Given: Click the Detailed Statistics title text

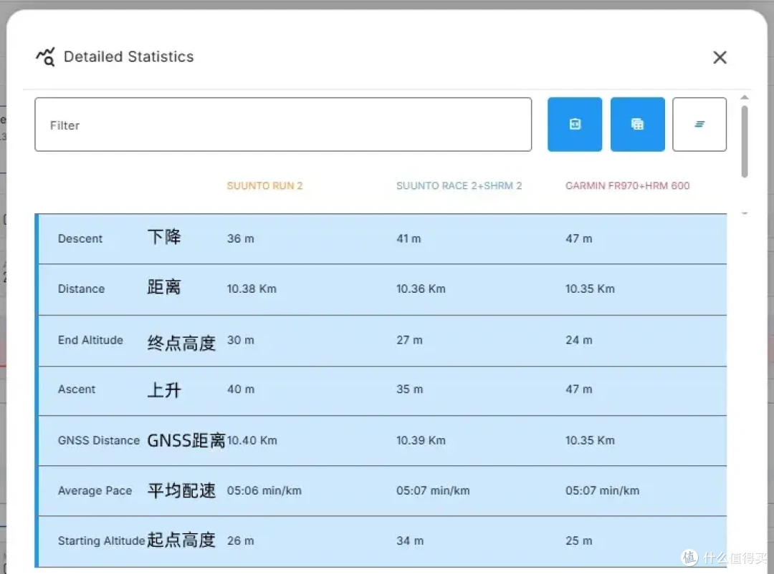Looking at the screenshot, I should point(129,57).
